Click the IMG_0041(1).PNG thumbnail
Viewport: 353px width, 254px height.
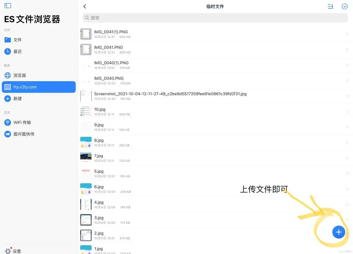[x=86, y=34]
